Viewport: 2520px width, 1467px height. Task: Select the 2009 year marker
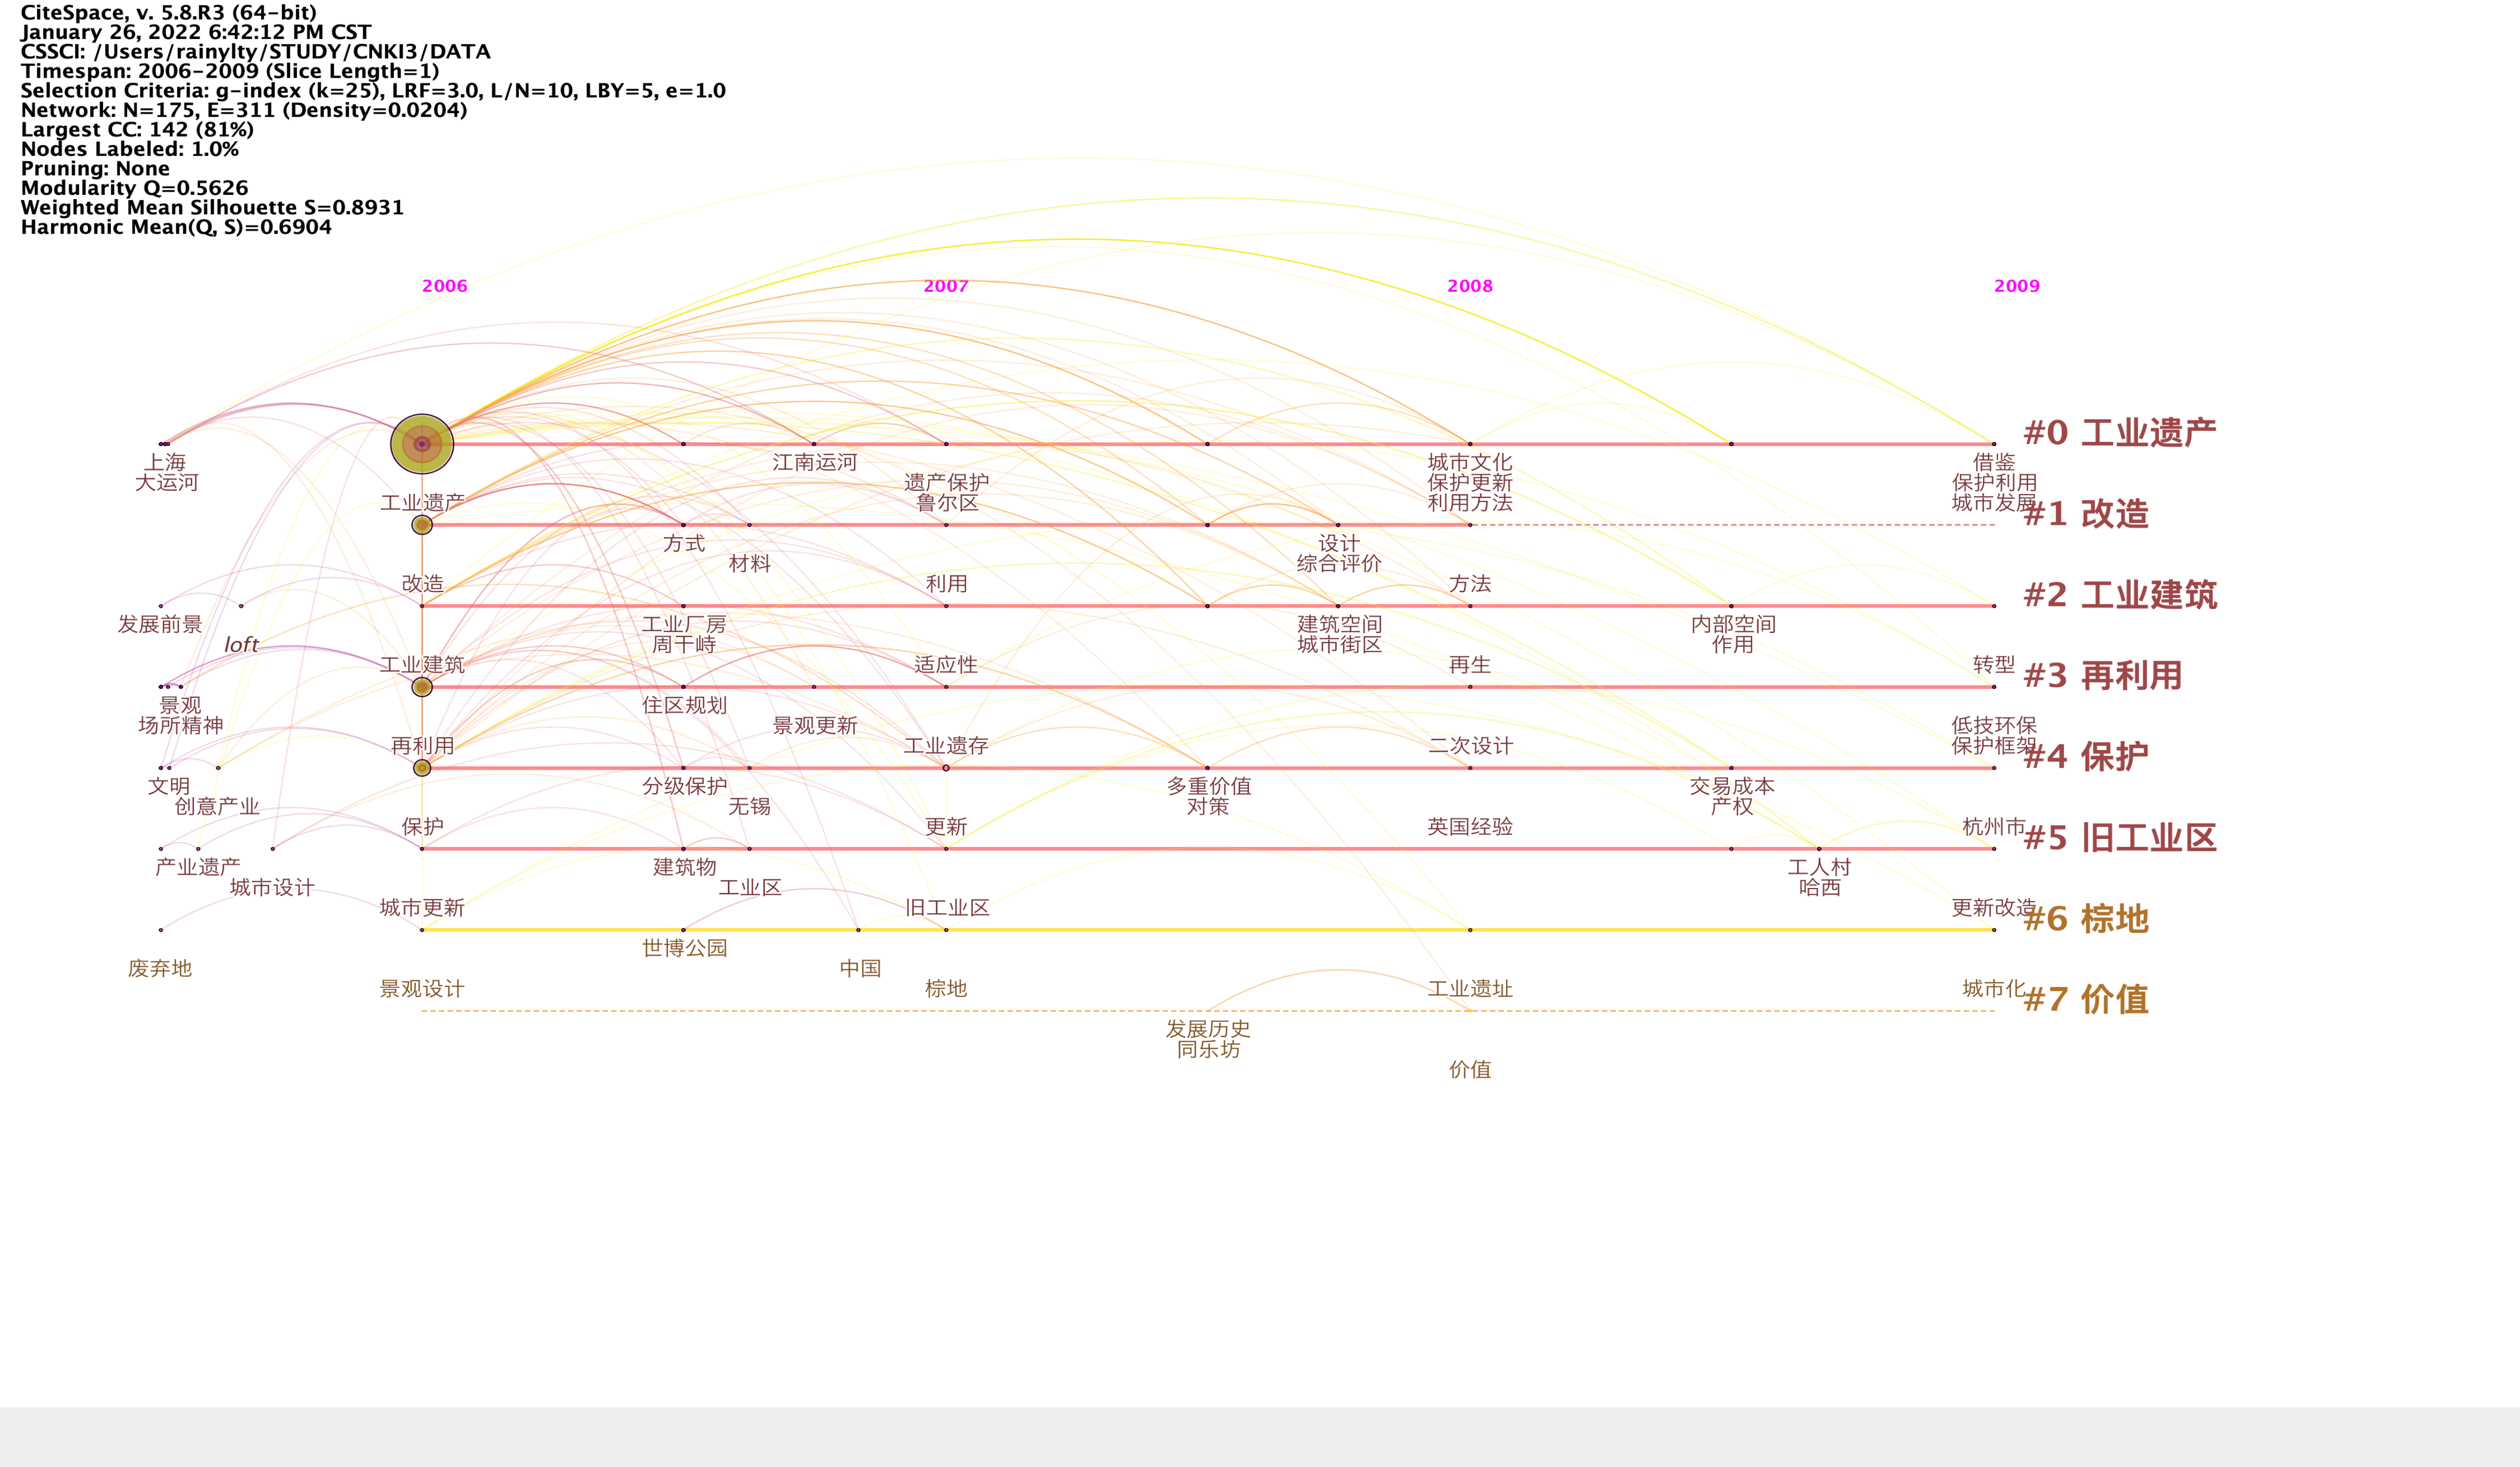click(x=2016, y=286)
